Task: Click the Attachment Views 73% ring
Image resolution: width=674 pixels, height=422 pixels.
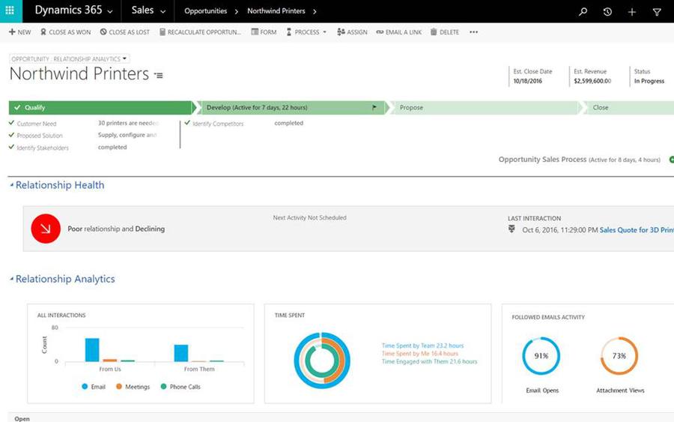Action: (619, 356)
